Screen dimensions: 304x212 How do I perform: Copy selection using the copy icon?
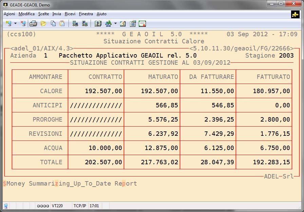[53, 24]
